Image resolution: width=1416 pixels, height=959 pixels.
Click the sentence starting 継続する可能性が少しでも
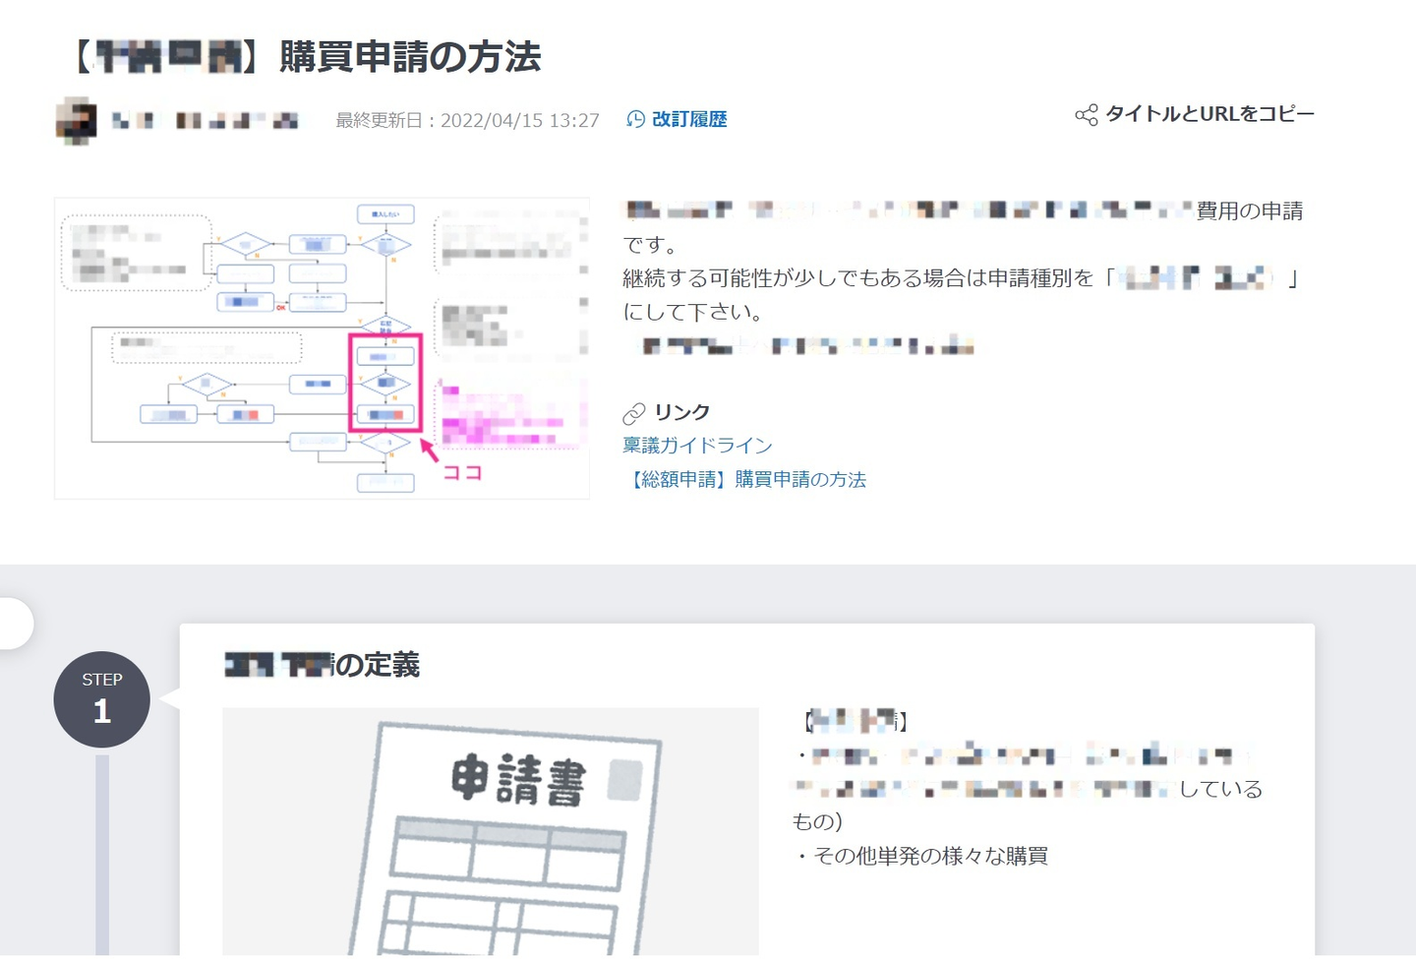(964, 295)
